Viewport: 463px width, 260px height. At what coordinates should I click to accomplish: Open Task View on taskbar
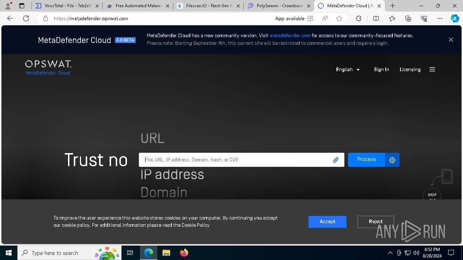(130, 253)
